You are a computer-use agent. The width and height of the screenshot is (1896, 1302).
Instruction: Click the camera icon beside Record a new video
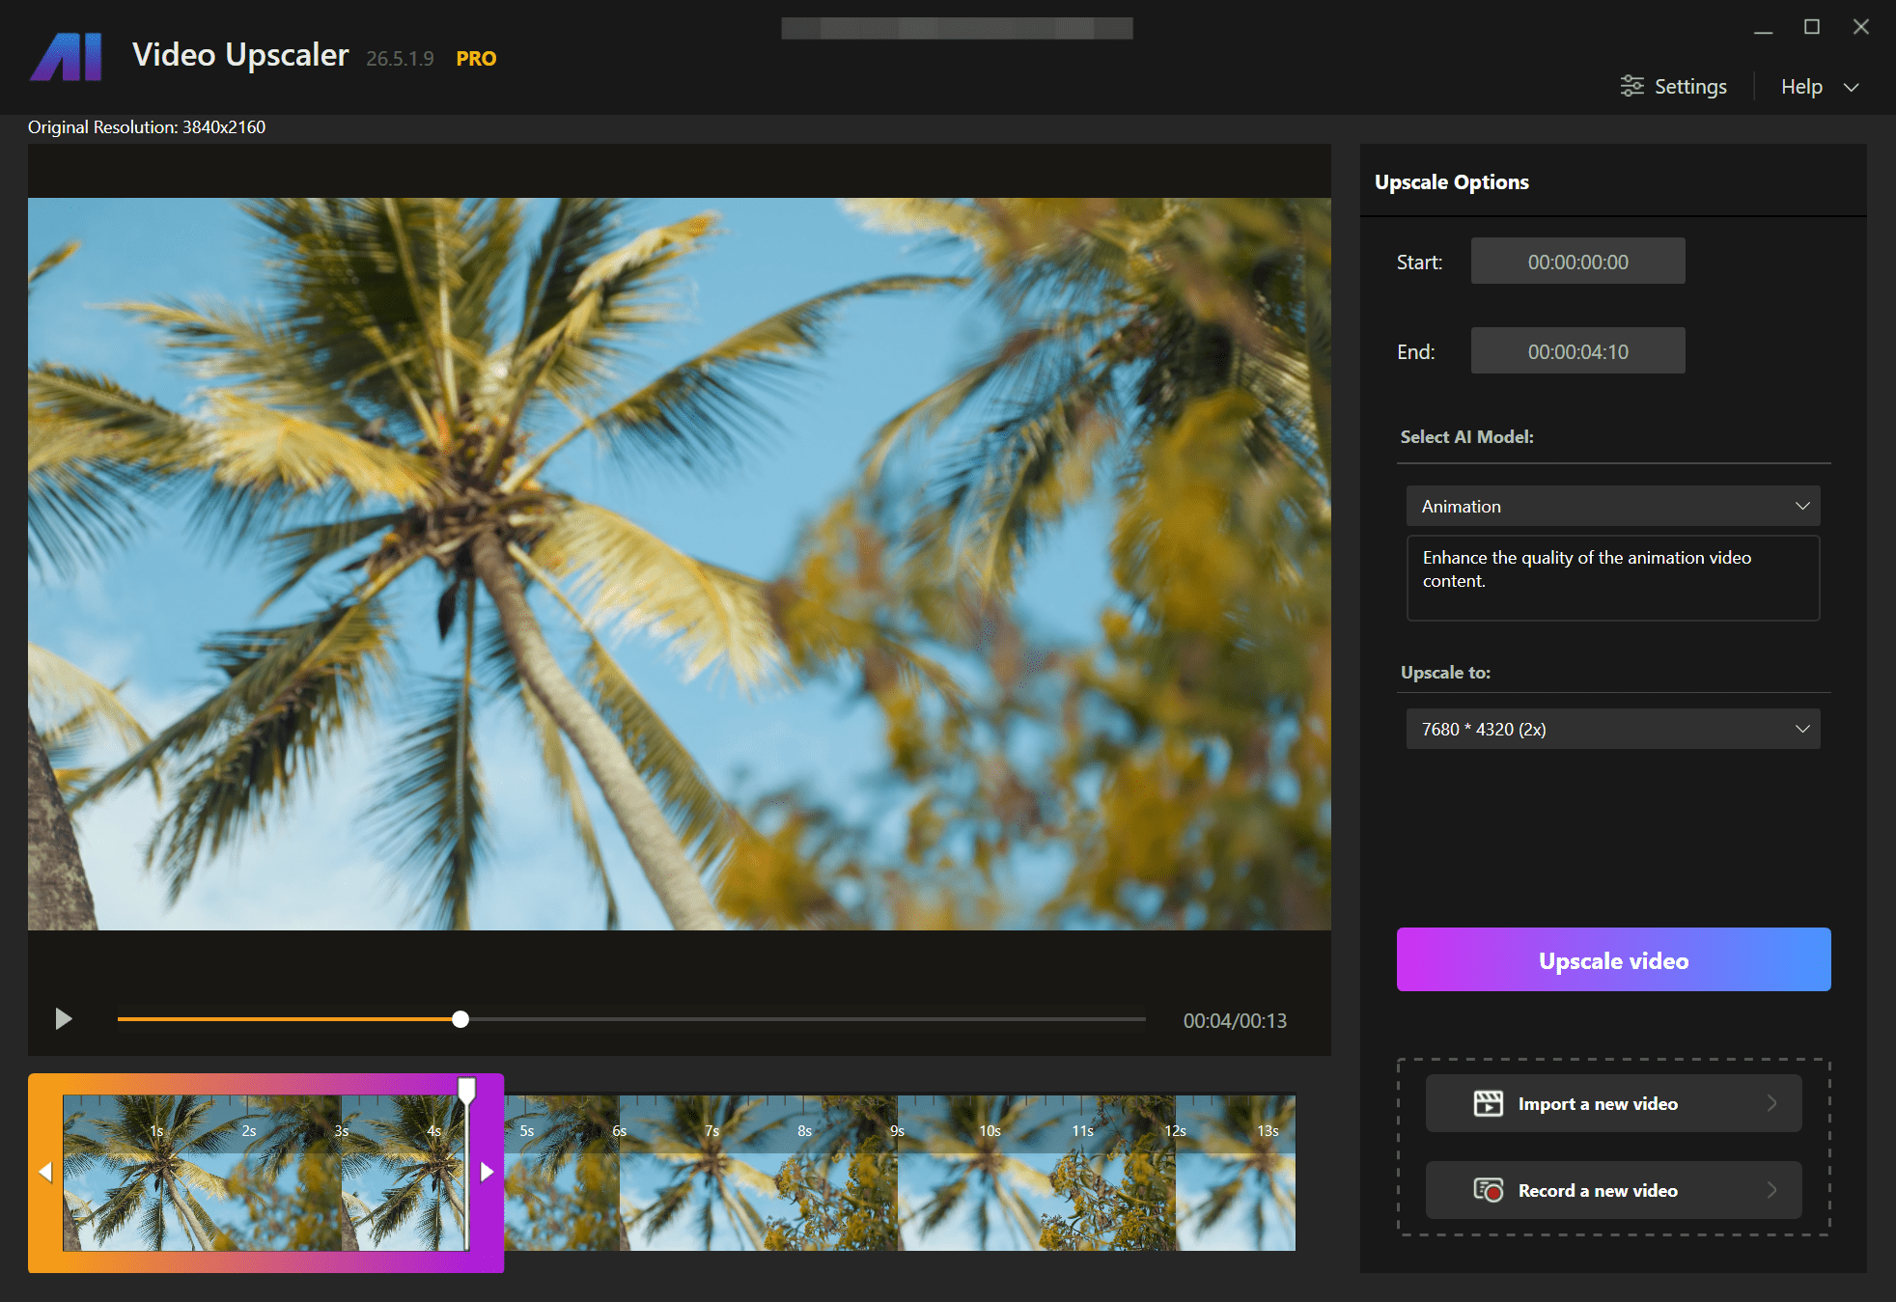[x=1489, y=1190]
